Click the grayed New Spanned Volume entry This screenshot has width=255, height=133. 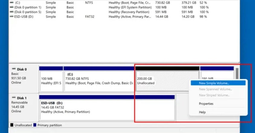coord(215,89)
